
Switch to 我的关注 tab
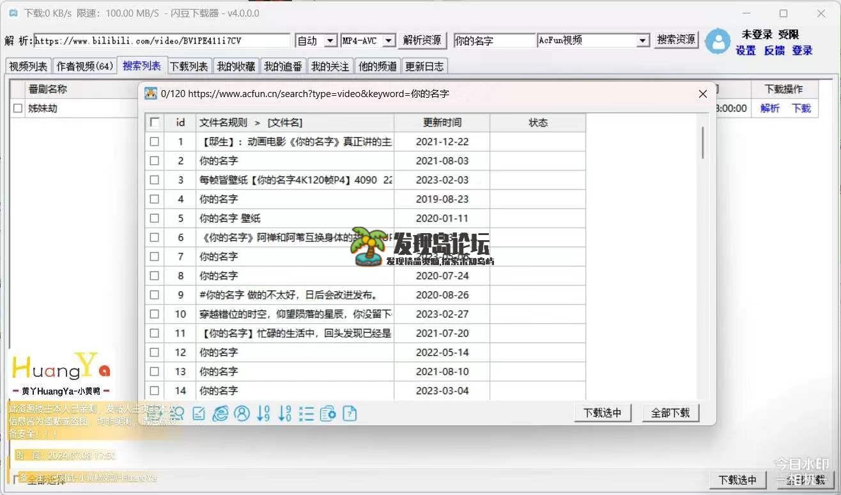point(330,66)
